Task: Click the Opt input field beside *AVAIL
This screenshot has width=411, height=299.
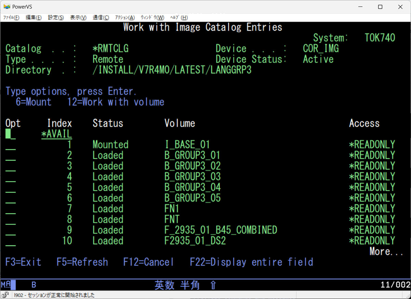Action: 11,134
